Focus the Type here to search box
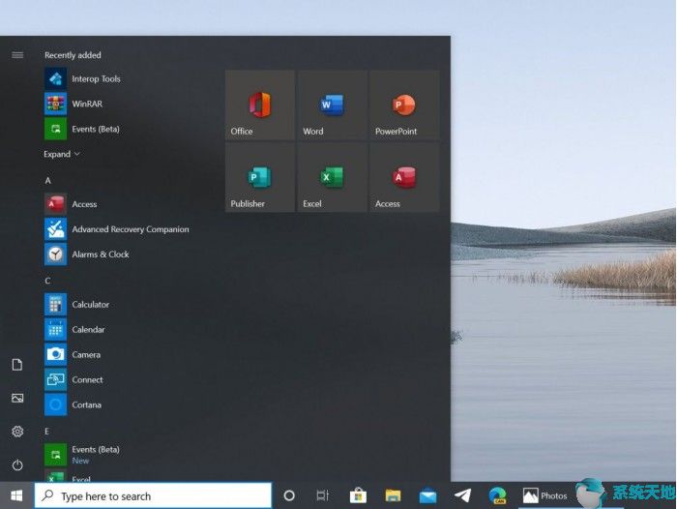The height and width of the screenshot is (509, 677). 153,495
